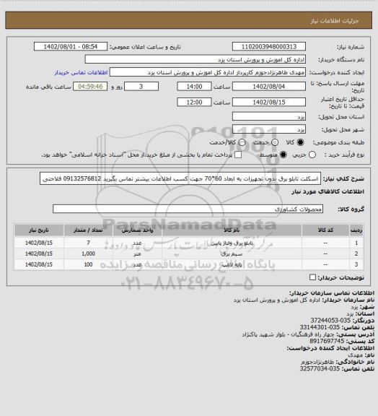Click the countdown timer 04:59:46
The width and height of the screenshot is (378, 416).
(90, 87)
